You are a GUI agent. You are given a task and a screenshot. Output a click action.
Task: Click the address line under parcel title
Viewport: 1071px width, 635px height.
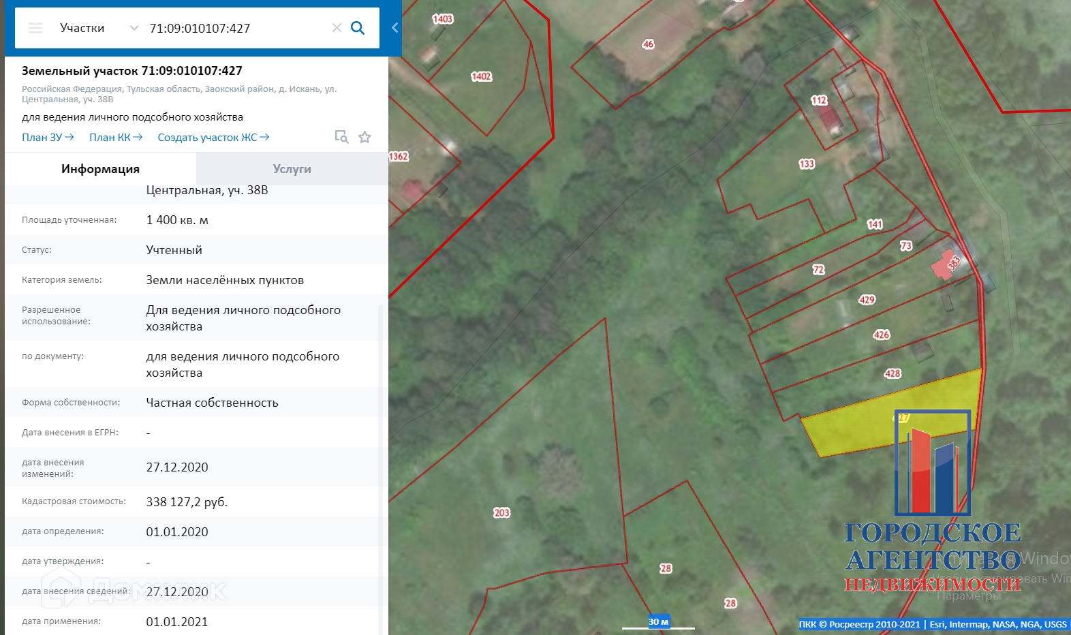click(x=179, y=94)
